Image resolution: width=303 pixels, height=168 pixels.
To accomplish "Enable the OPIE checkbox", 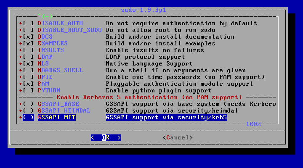I will [x=29, y=77].
